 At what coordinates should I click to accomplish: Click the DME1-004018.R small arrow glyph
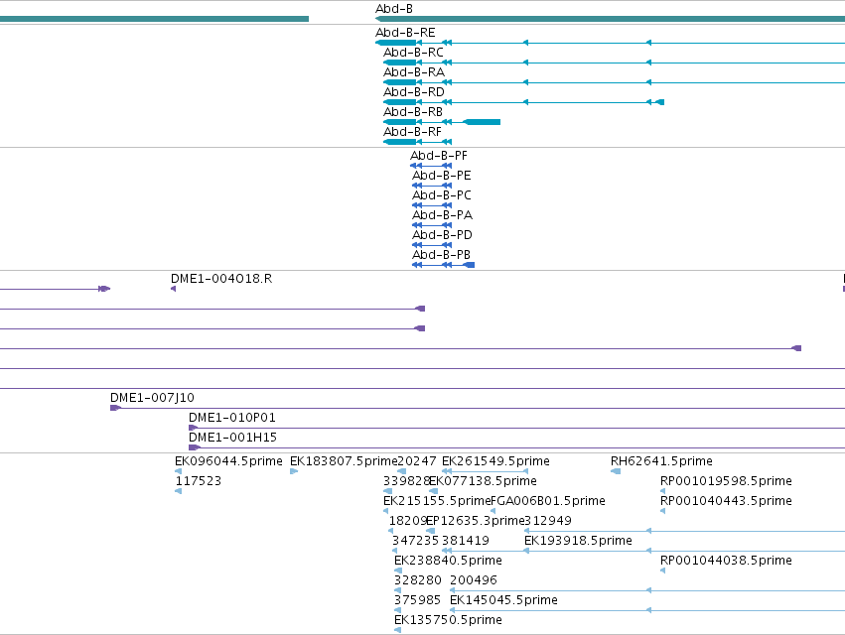tap(173, 290)
